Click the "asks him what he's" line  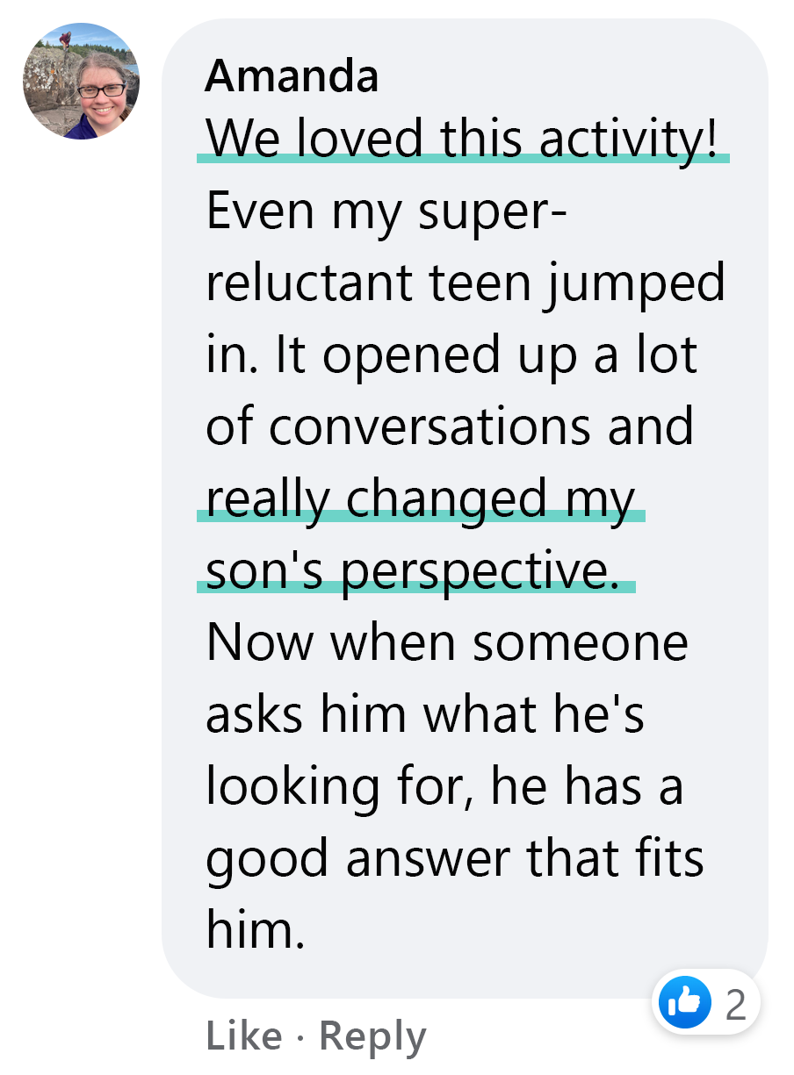[425, 714]
